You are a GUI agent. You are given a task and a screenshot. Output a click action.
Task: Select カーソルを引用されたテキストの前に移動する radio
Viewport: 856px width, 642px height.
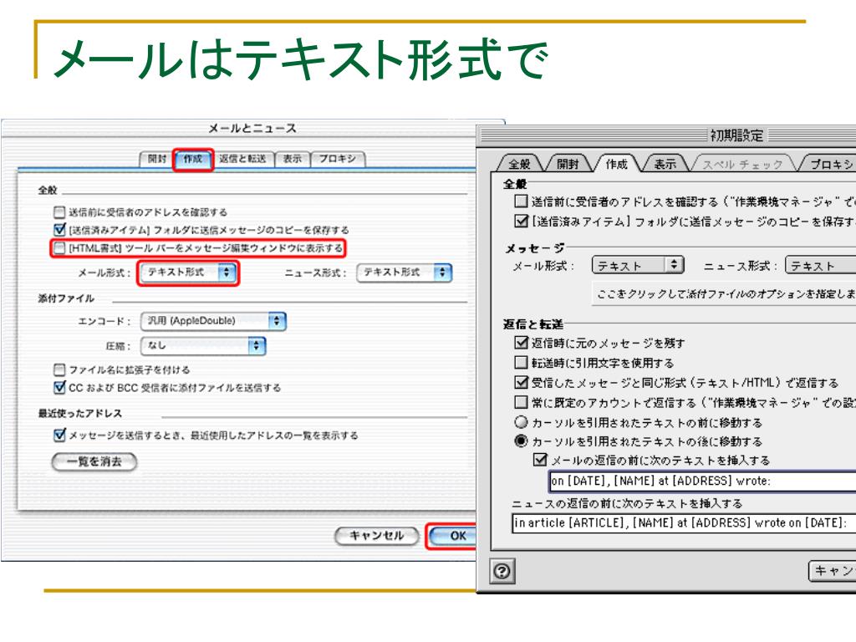click(x=522, y=422)
